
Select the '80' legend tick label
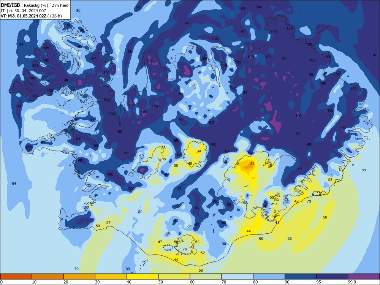coord(255,282)
